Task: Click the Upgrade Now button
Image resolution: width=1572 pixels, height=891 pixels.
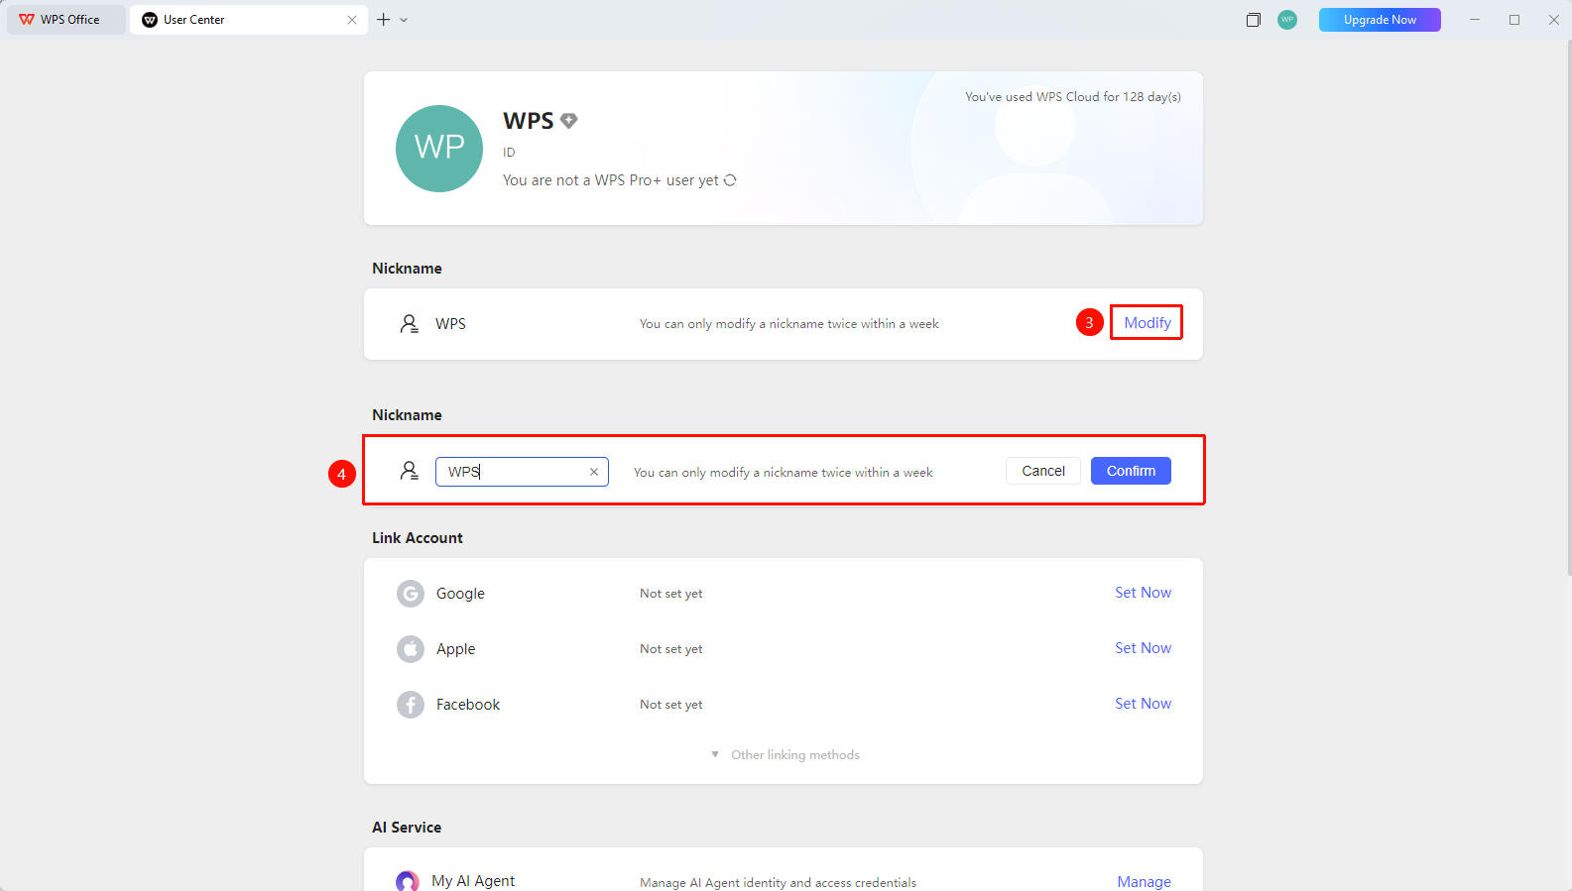Action: coord(1380,20)
